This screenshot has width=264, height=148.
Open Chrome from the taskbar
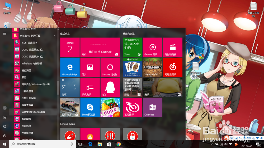(119, 144)
